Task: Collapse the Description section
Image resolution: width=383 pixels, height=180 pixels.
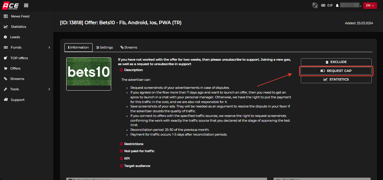Action: click(131, 70)
